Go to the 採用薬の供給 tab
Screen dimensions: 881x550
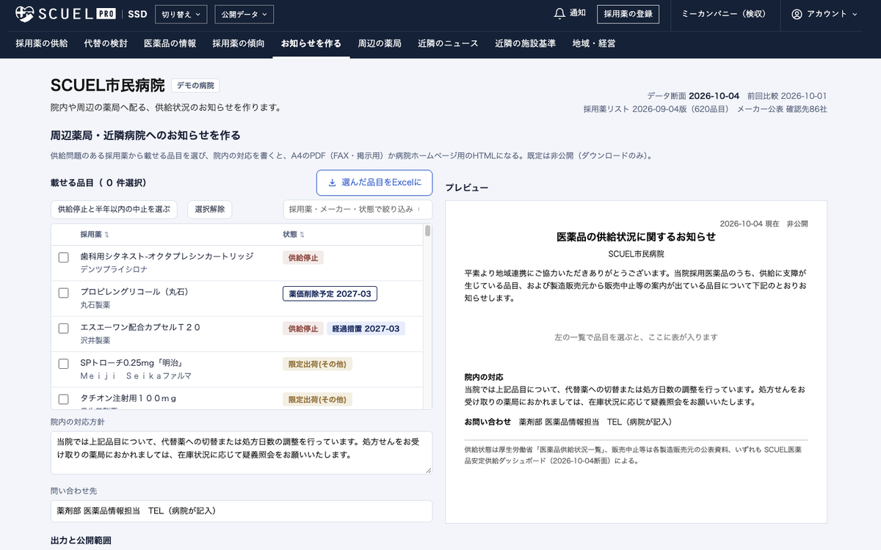42,43
